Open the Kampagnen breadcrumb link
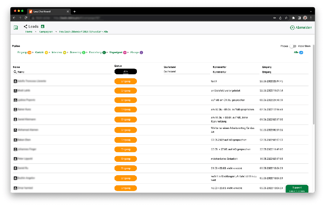 [46, 32]
